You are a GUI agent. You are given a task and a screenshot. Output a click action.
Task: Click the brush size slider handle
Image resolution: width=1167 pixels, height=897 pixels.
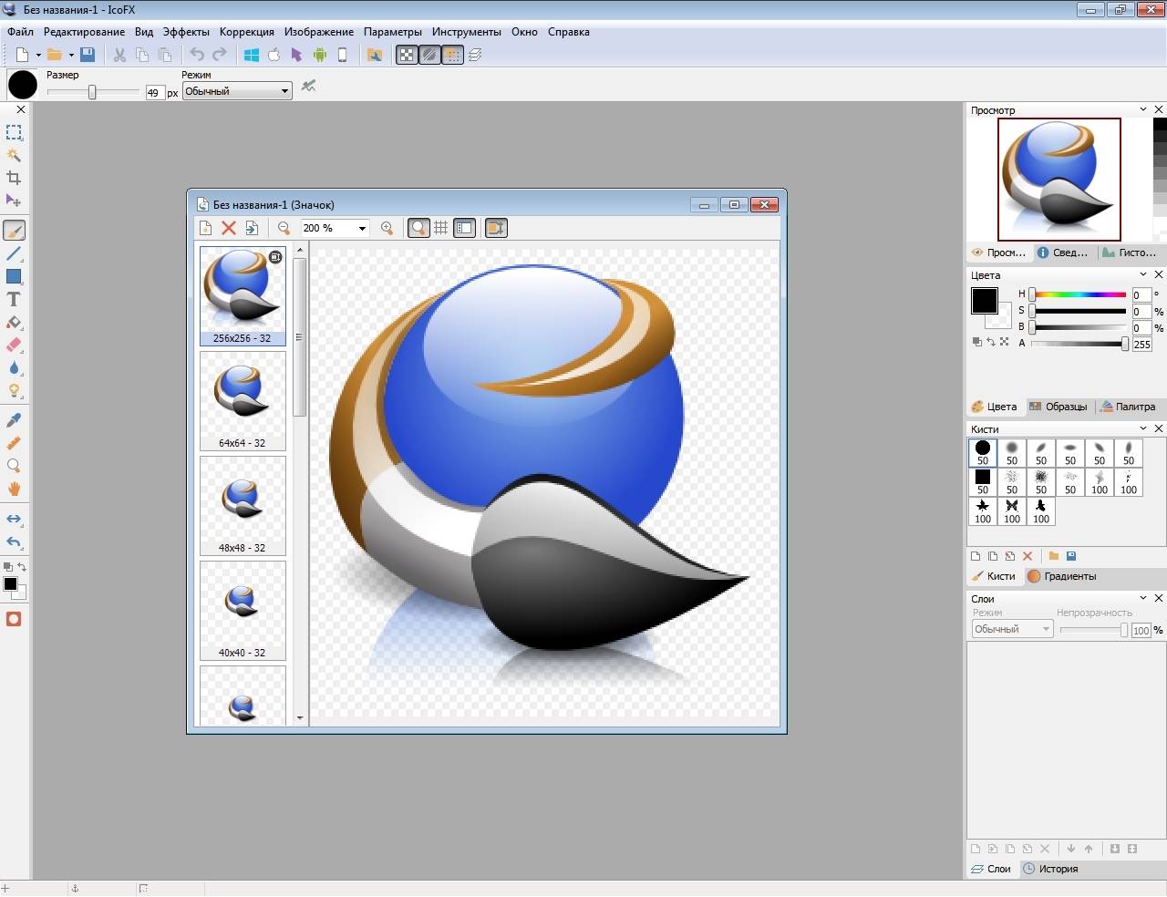tap(92, 92)
